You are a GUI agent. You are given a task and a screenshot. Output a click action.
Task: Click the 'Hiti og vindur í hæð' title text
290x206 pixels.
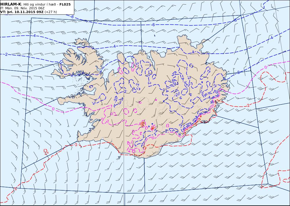tap(40, 4)
